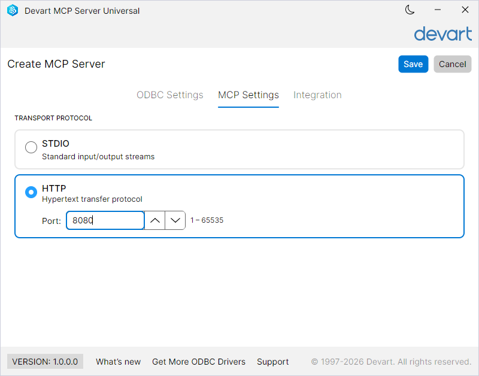Click the 'Port:' label
Viewport: 479px width, 376px height.
point(51,221)
